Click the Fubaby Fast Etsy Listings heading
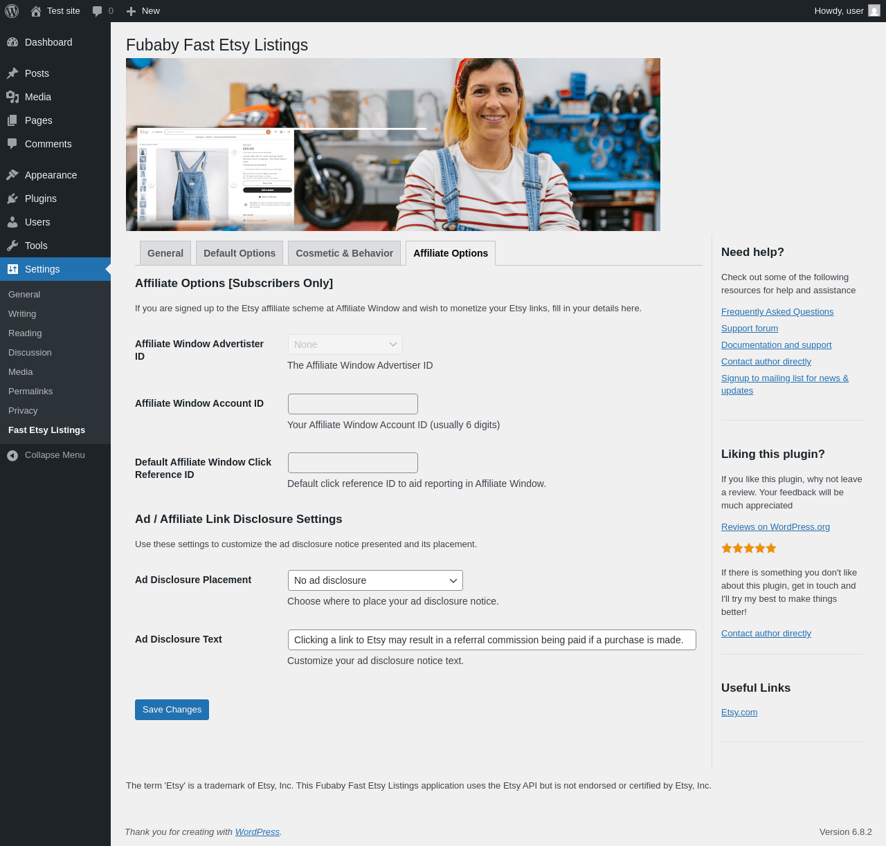This screenshot has width=886, height=846. (217, 45)
